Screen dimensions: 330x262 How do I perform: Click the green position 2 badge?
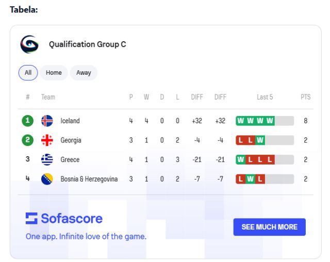pos(28,140)
